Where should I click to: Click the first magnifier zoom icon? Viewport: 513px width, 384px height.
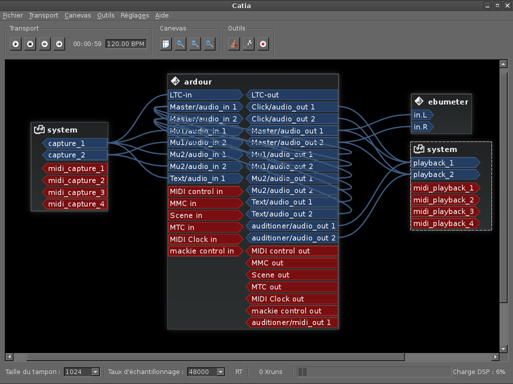(180, 44)
